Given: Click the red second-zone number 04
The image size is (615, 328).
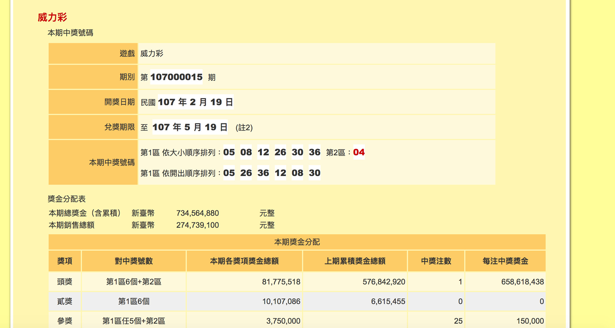Looking at the screenshot, I should (359, 152).
